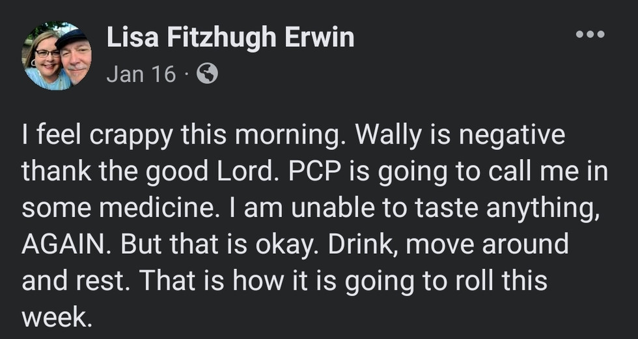The width and height of the screenshot is (638, 339).
Task: Click the globe public privacy icon
Action: [x=207, y=75]
